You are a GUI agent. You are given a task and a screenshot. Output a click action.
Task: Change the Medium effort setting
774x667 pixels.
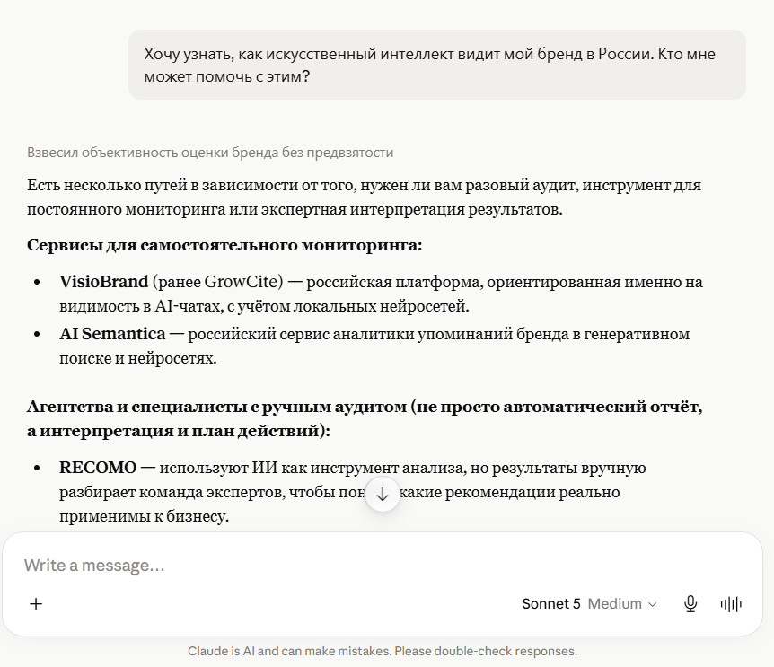pyautogui.click(x=614, y=604)
